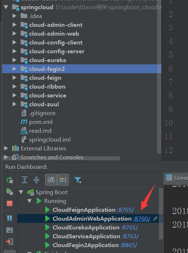Click the red Stop button icon
Screen dimensions: 188x253
coord(9,203)
